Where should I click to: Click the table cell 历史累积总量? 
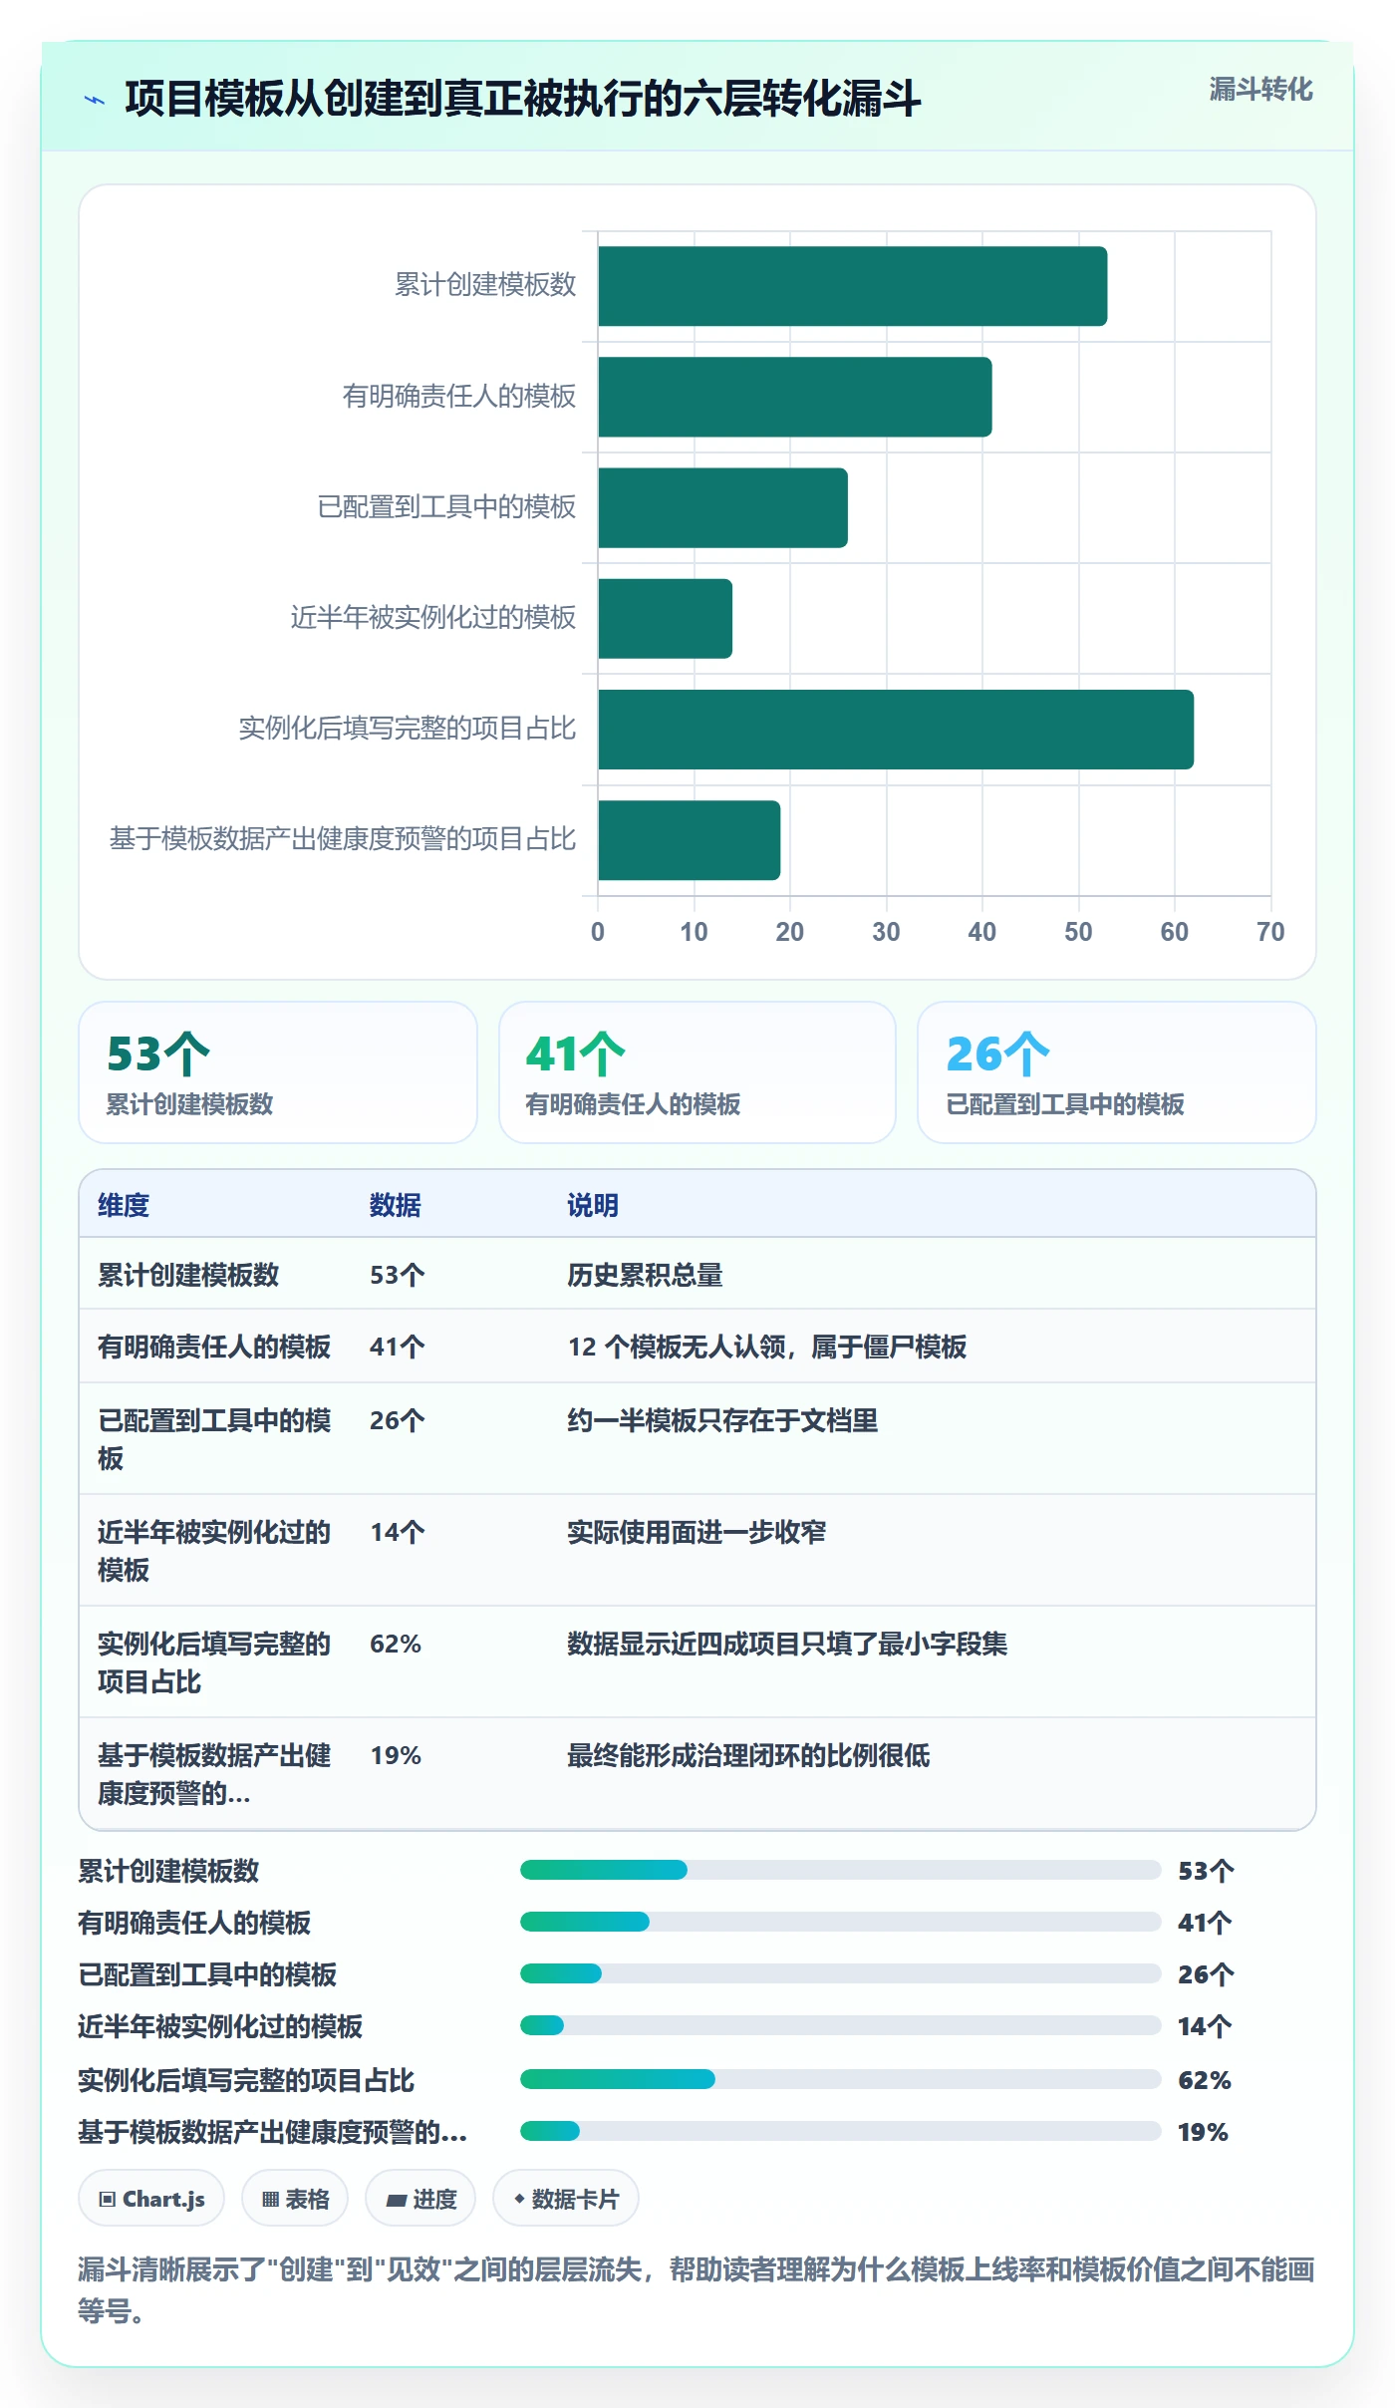(x=646, y=1275)
